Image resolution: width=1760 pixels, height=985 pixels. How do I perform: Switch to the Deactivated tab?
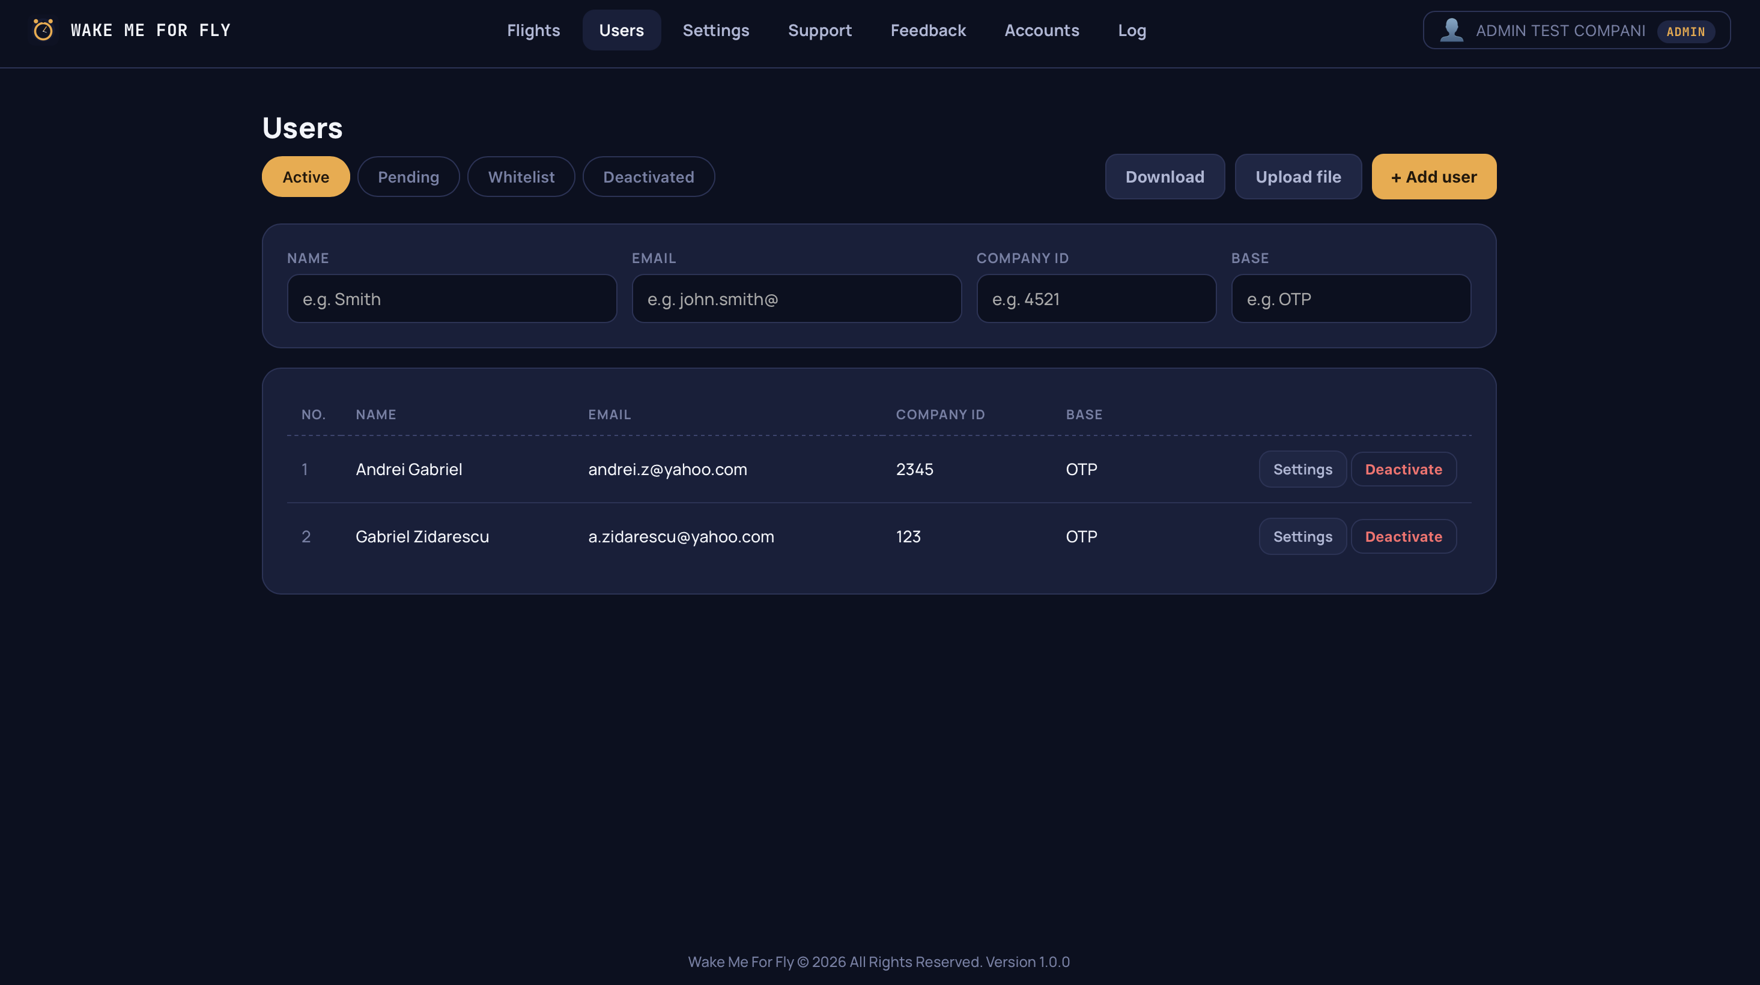(648, 177)
